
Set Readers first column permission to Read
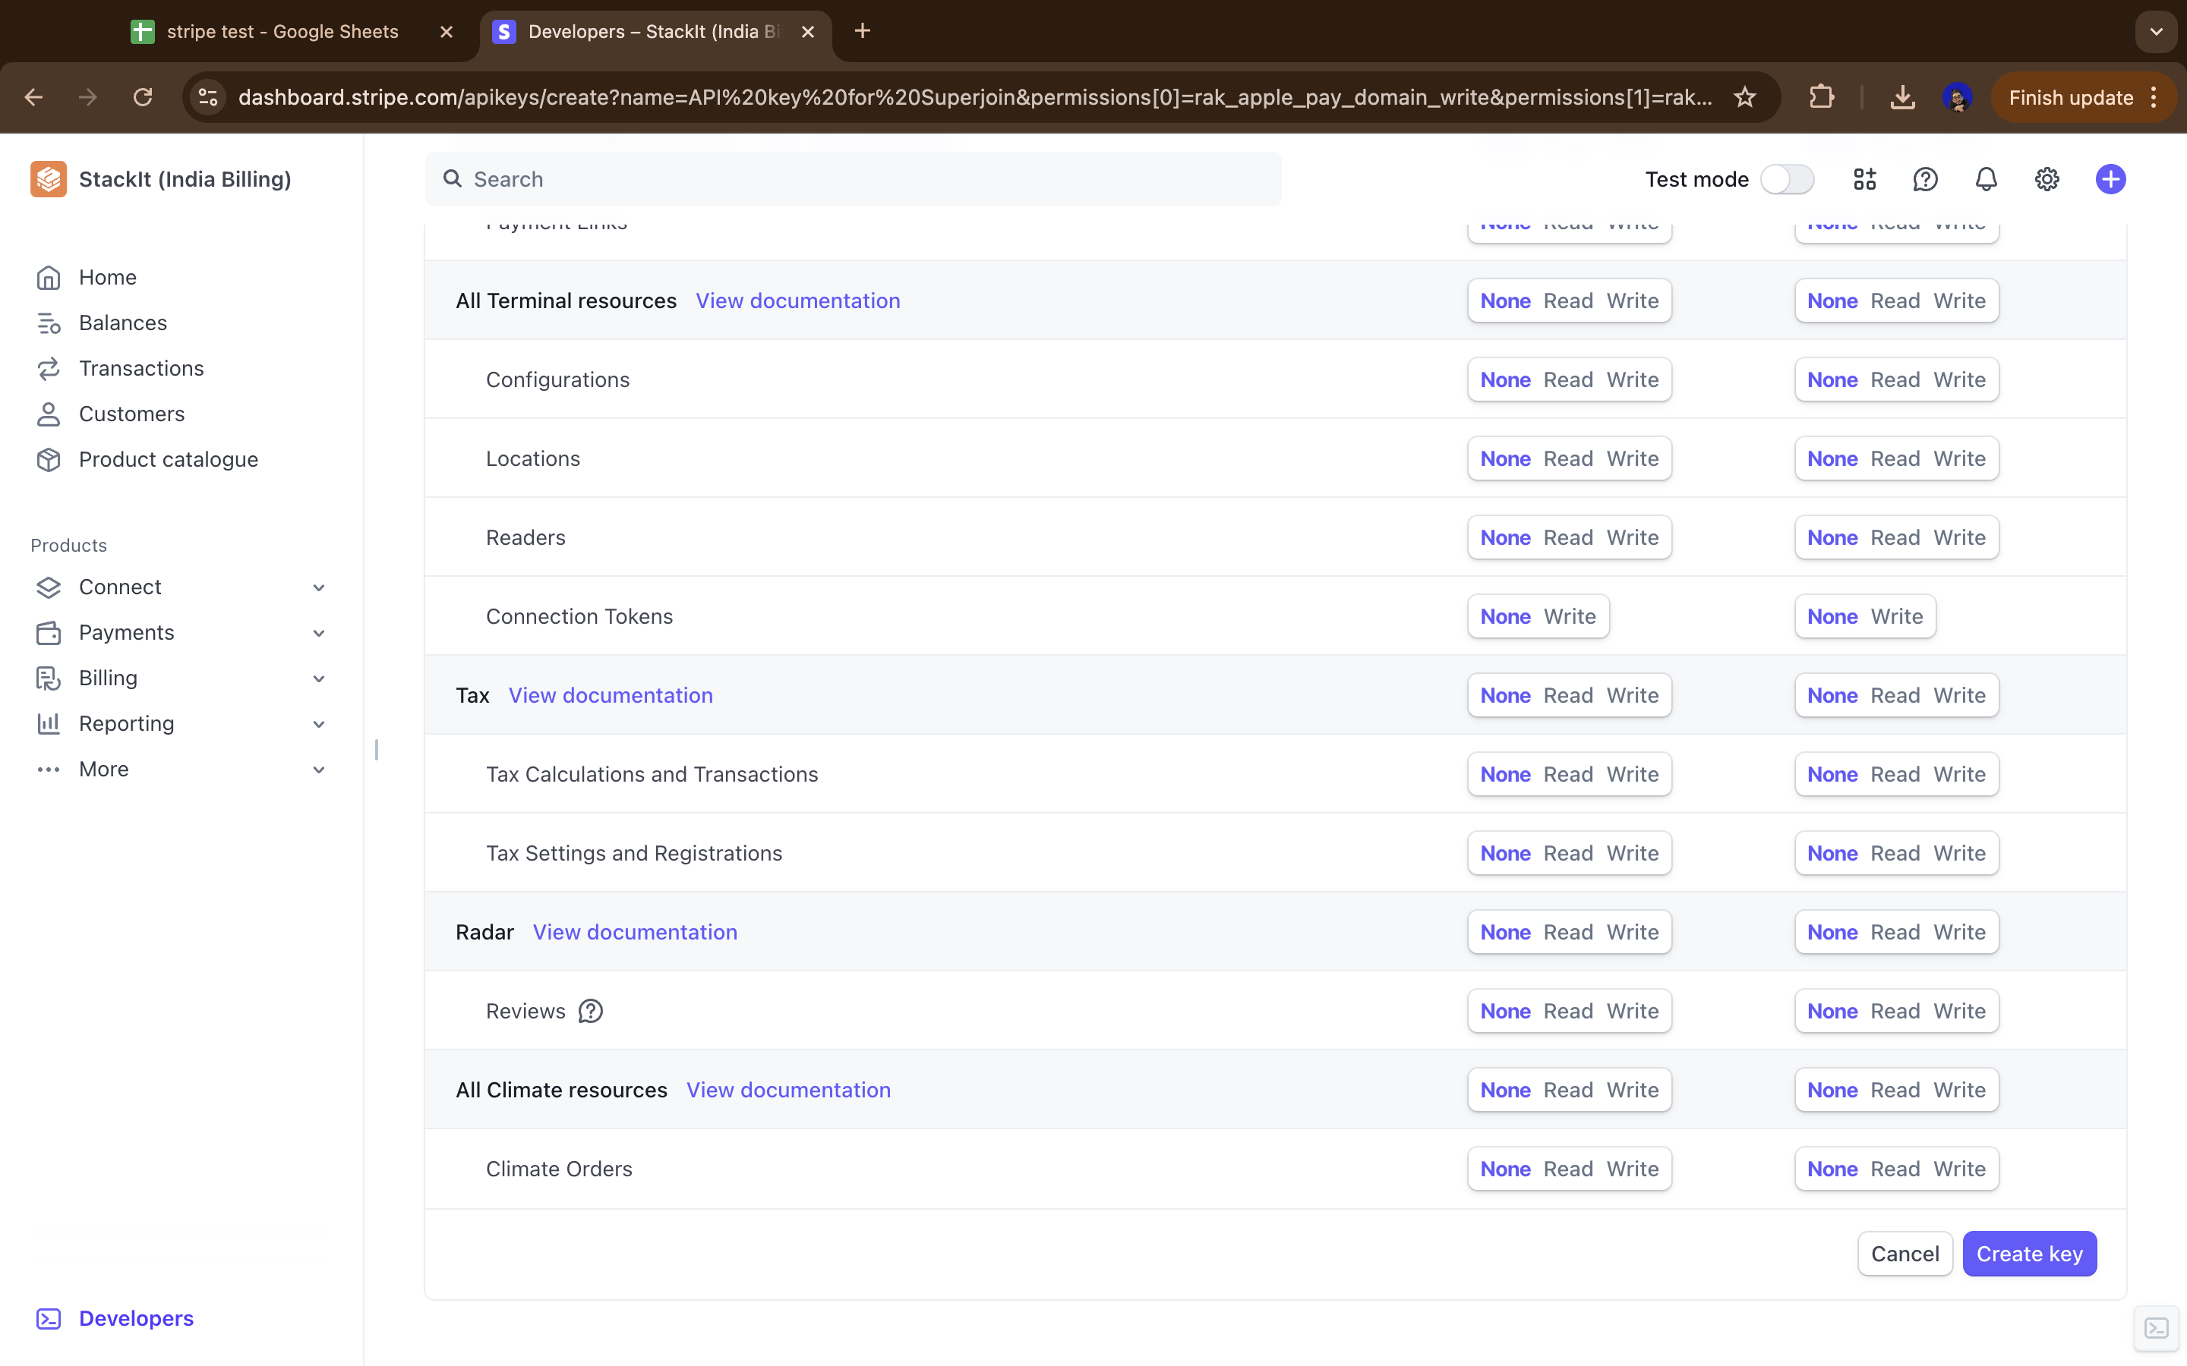click(x=1568, y=537)
